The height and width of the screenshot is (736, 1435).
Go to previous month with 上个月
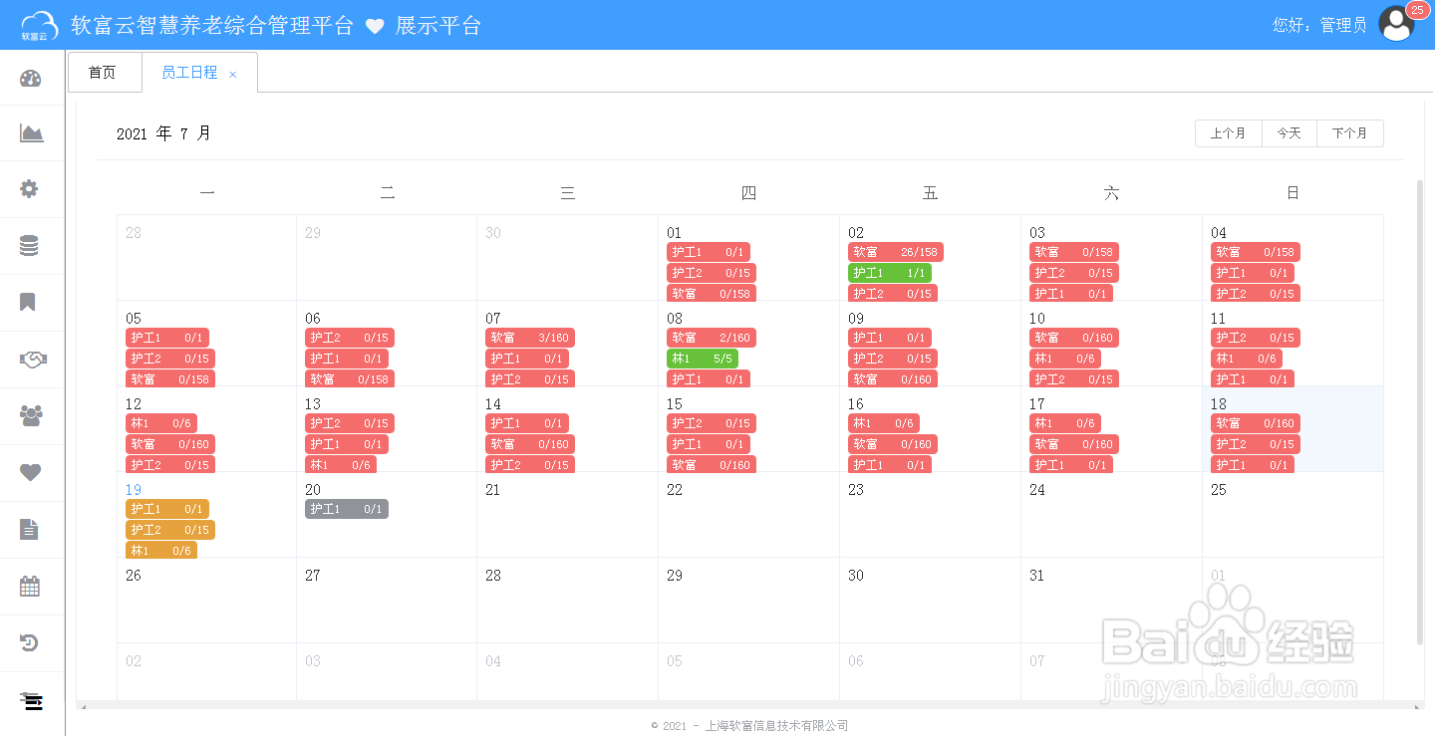pos(1228,133)
